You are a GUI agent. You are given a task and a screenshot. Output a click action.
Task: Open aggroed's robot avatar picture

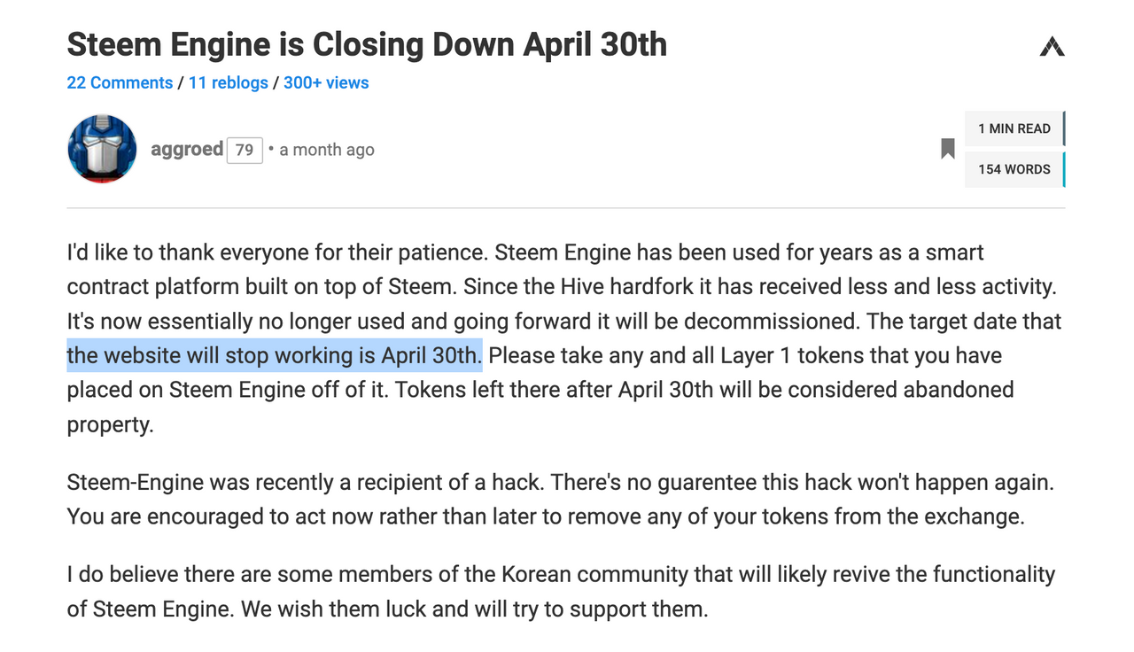pyautogui.click(x=102, y=149)
